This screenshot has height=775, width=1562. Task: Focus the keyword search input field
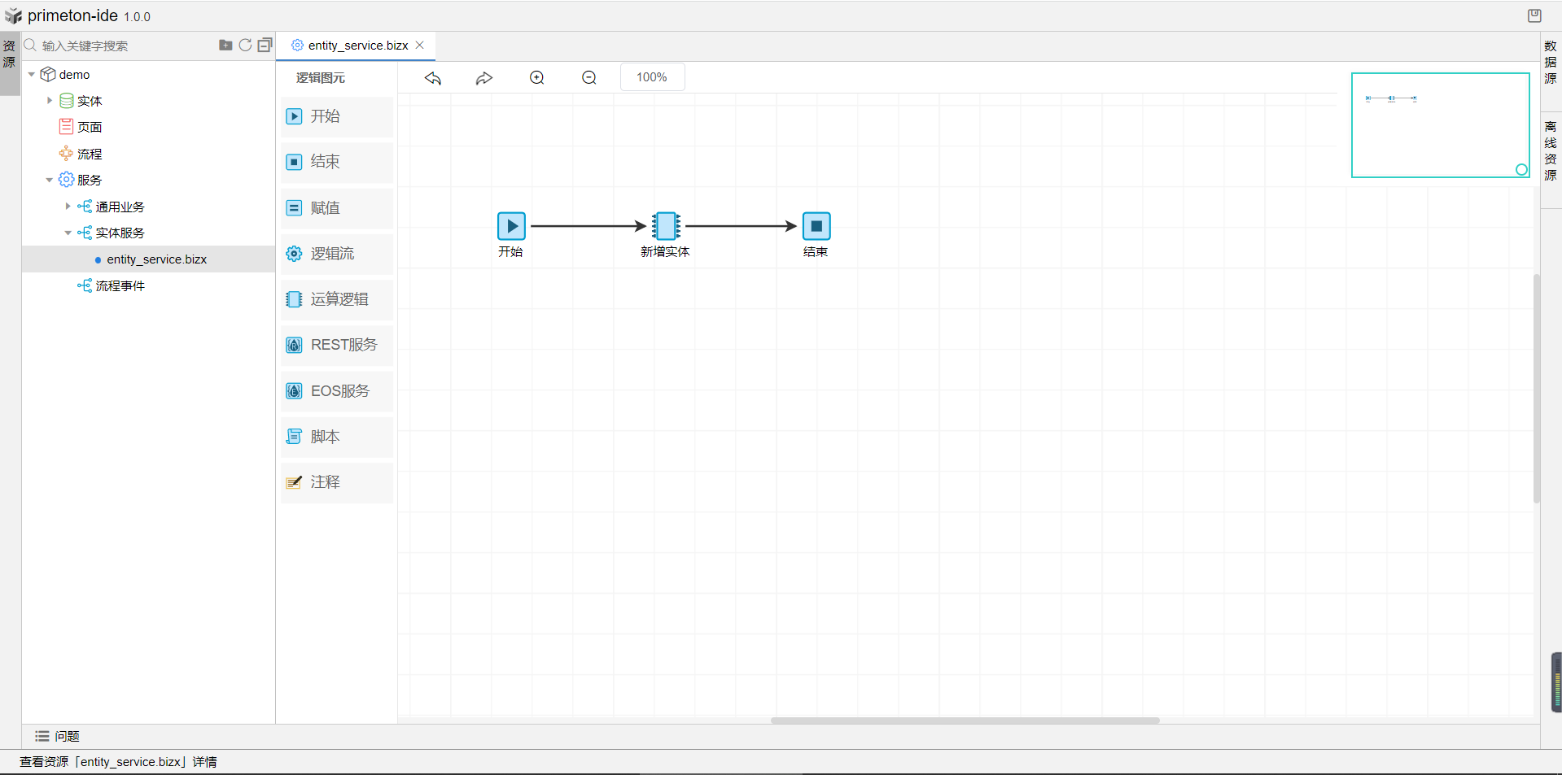(126, 46)
